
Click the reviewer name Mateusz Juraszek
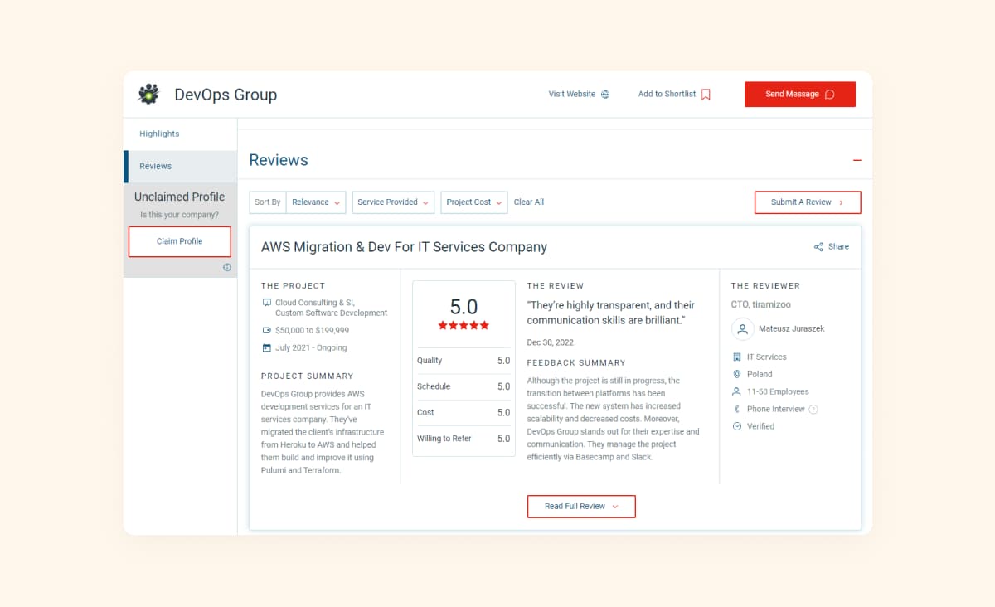coord(791,328)
